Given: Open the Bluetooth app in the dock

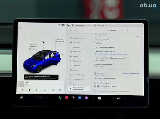Looking at the screenshot, I should [x=80, y=98].
